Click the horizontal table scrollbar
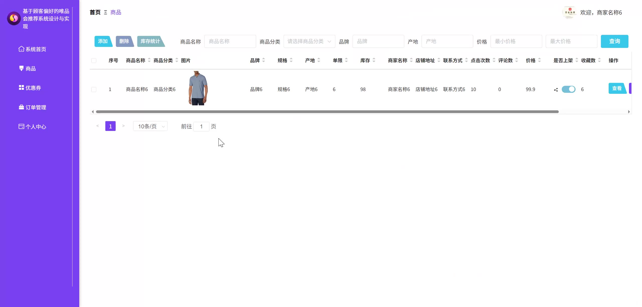 tap(327, 112)
